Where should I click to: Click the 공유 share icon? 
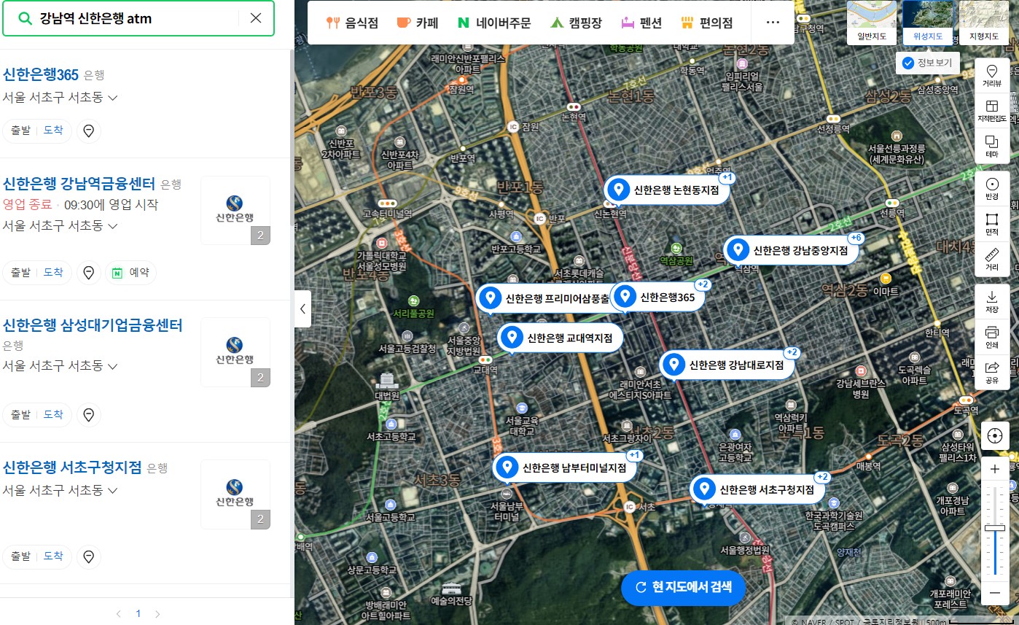point(992,372)
